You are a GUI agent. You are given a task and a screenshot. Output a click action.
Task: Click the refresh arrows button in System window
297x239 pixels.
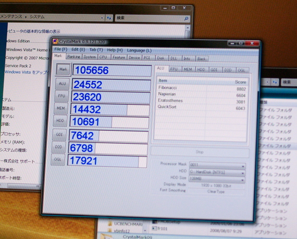109,18
